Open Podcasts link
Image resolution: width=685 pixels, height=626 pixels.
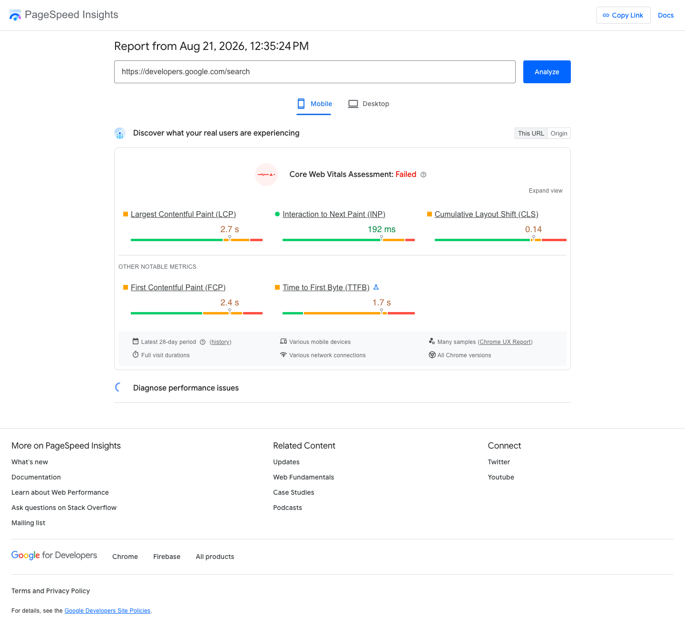(287, 508)
